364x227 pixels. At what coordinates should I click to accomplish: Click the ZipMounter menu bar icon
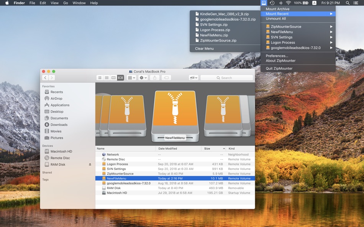(264, 3)
